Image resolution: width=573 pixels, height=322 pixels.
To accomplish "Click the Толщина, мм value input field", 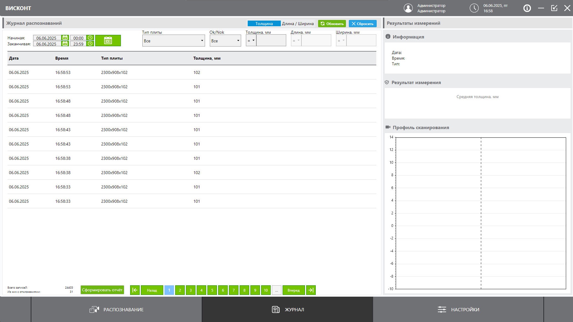I will point(271,41).
